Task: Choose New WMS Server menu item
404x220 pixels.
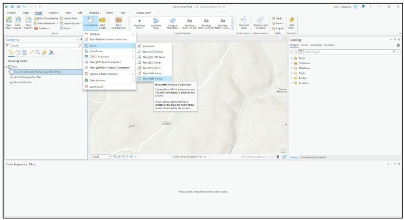Action: [154, 73]
